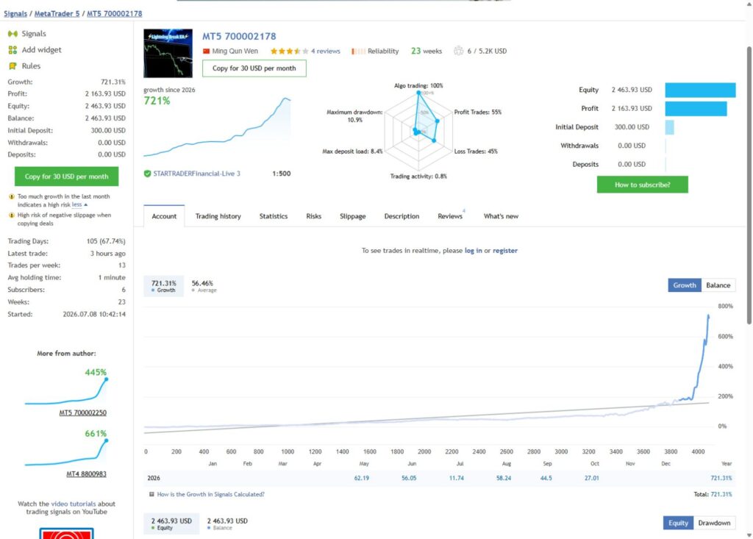Image resolution: width=753 pixels, height=539 pixels.
Task: Click the China flag beside Ming Qun Wen
Action: pyautogui.click(x=207, y=51)
